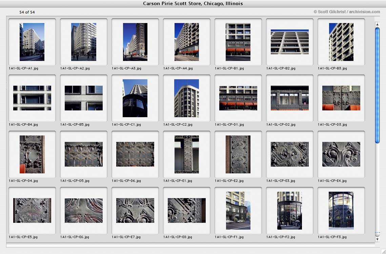386x254 pixels.
Task: Open thumbnail 1A1-SL-CP-E4.jpg
Action: point(341,154)
